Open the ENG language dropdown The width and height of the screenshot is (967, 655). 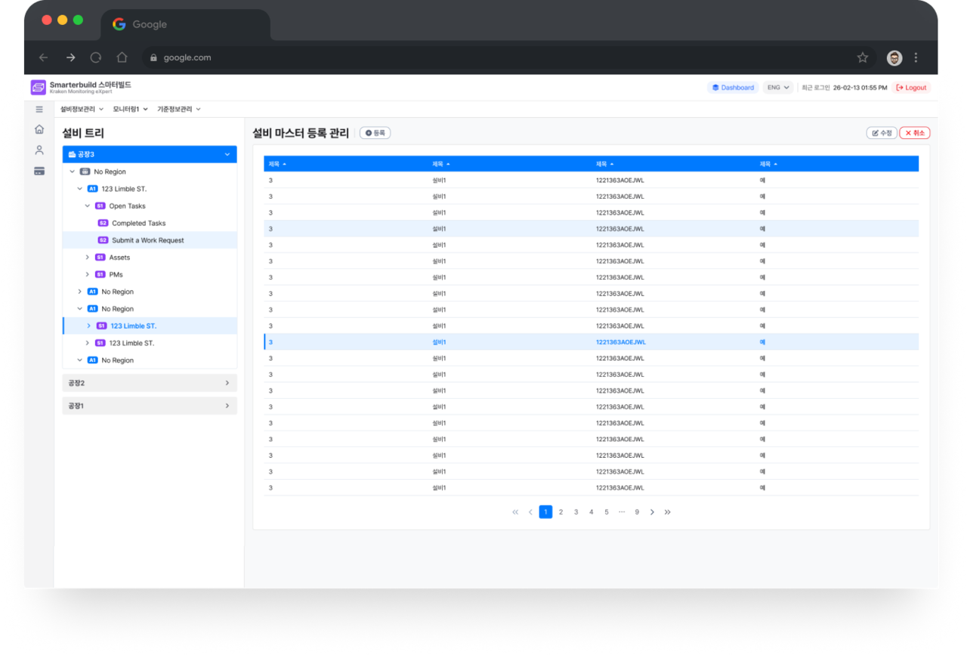pos(777,88)
